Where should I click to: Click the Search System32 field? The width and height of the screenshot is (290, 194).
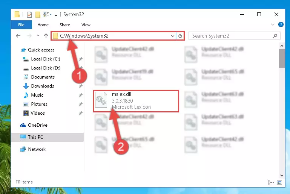pyautogui.click(x=234, y=36)
